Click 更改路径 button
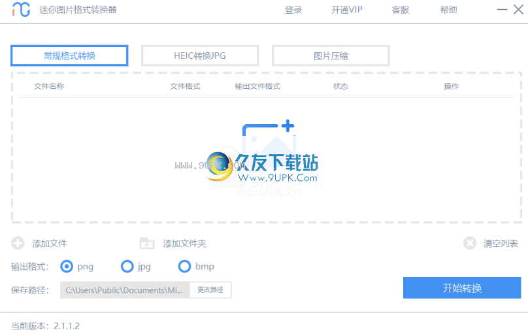 pos(210,290)
